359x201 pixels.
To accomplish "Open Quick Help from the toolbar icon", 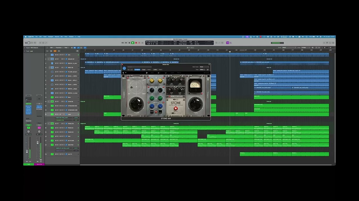I will (x=32, y=43).
